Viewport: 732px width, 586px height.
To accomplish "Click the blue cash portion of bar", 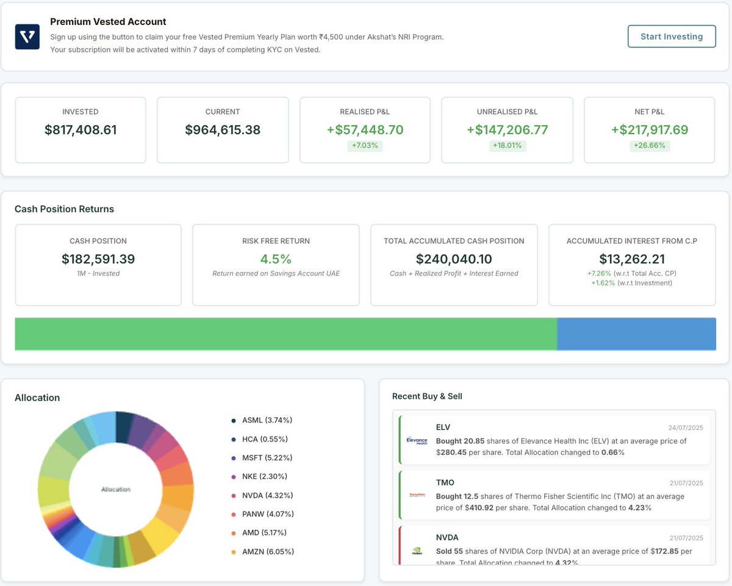I will click(636, 334).
